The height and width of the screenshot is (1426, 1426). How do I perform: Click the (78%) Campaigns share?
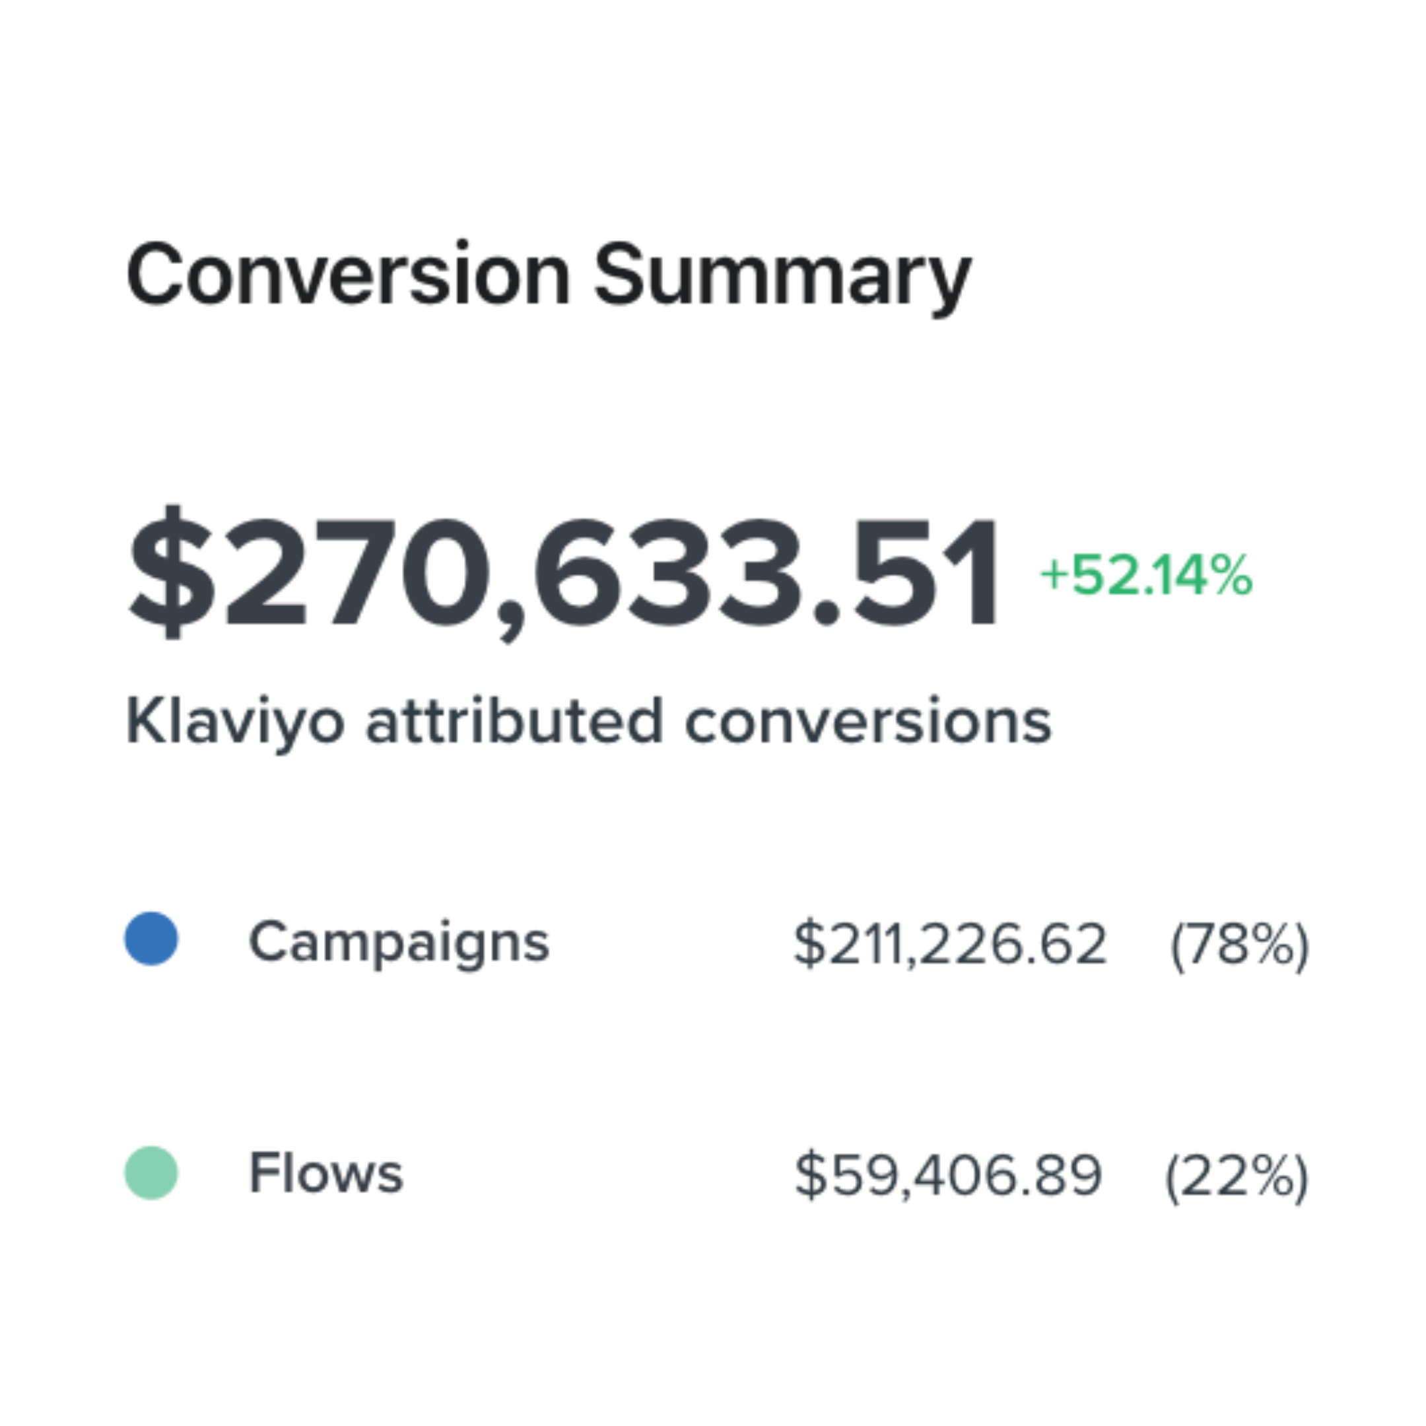coord(1239,945)
